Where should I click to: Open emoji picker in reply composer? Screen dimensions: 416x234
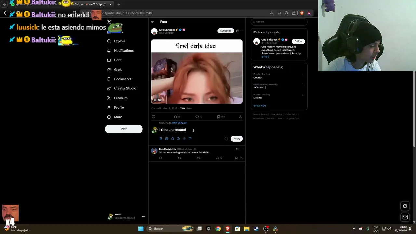pos(178,139)
